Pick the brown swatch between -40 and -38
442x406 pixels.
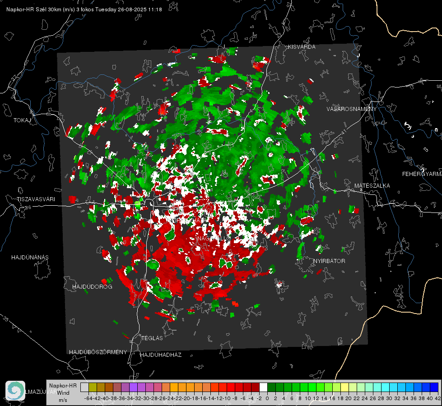coord(109,387)
